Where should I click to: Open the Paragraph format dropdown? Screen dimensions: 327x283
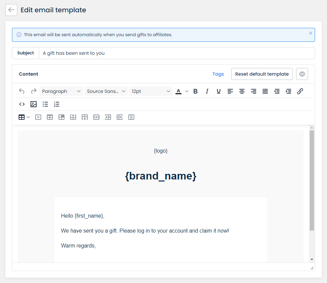[x=61, y=91]
